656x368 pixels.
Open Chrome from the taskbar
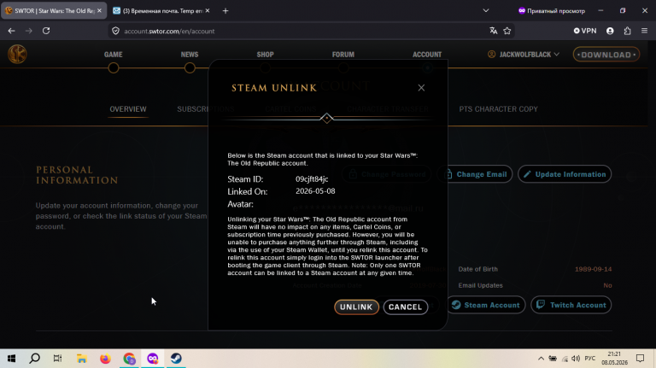click(129, 359)
